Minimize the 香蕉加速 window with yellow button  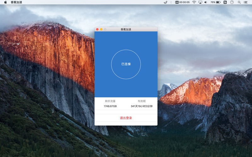(101, 29)
